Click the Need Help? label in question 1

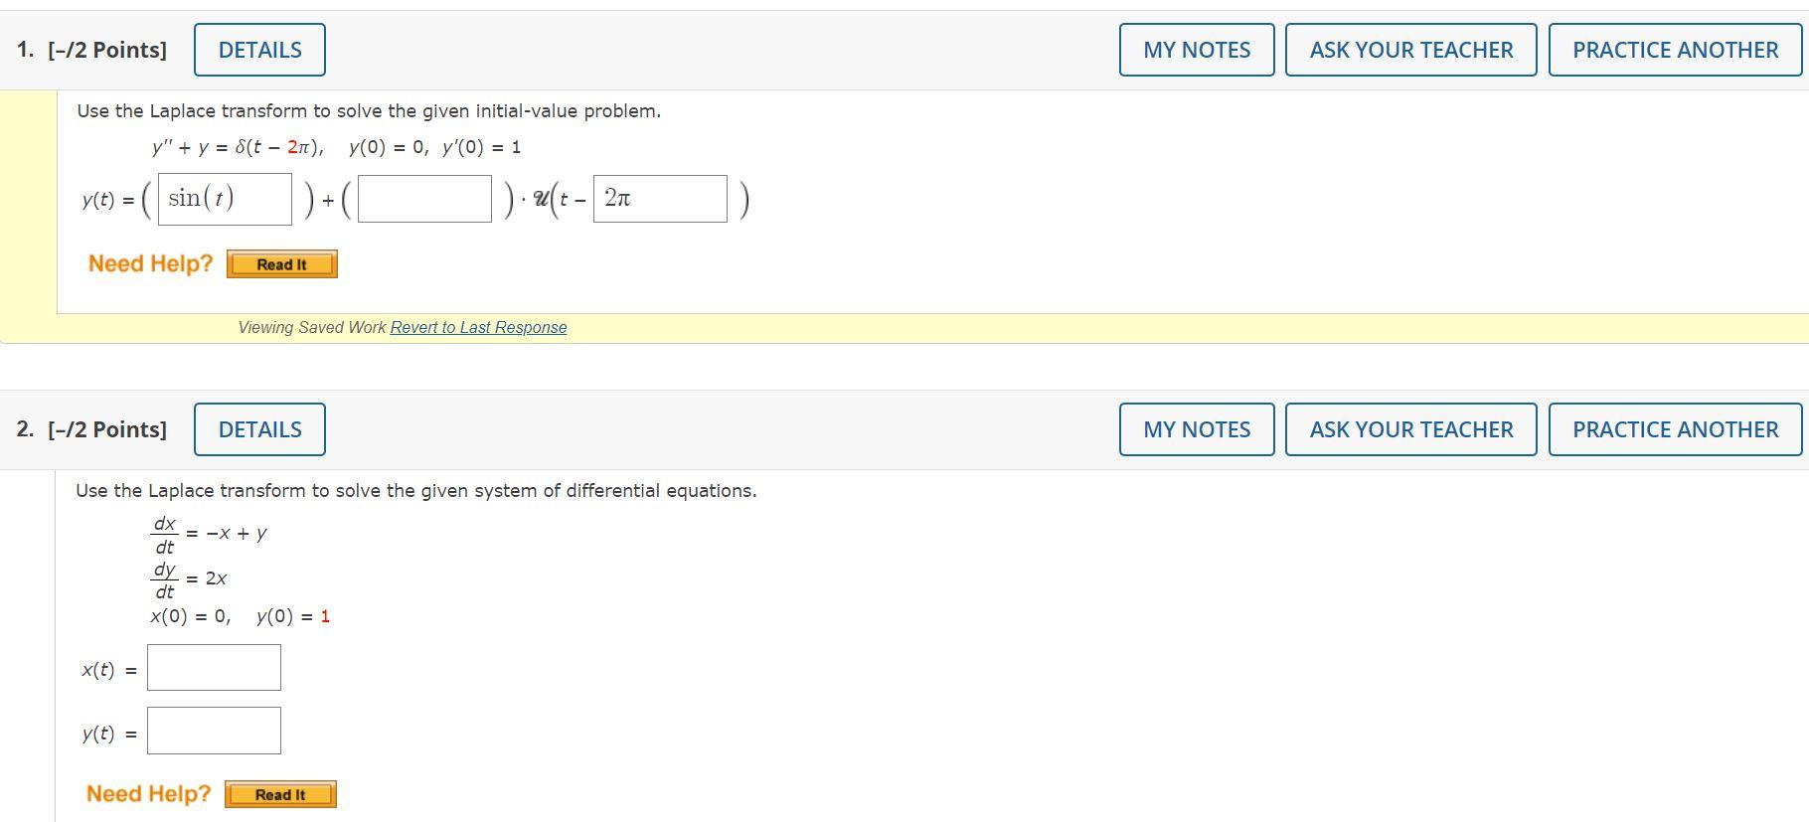(150, 263)
